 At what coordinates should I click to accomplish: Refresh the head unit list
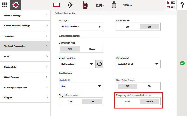99,64
